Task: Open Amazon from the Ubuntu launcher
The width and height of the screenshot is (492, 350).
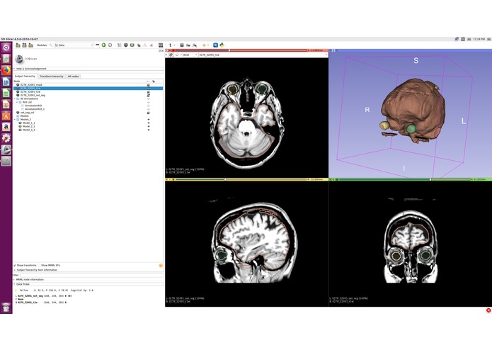Action: [x=6, y=127]
